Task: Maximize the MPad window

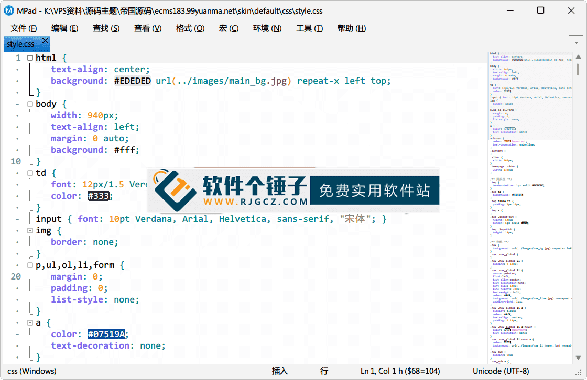Action: 540,10
